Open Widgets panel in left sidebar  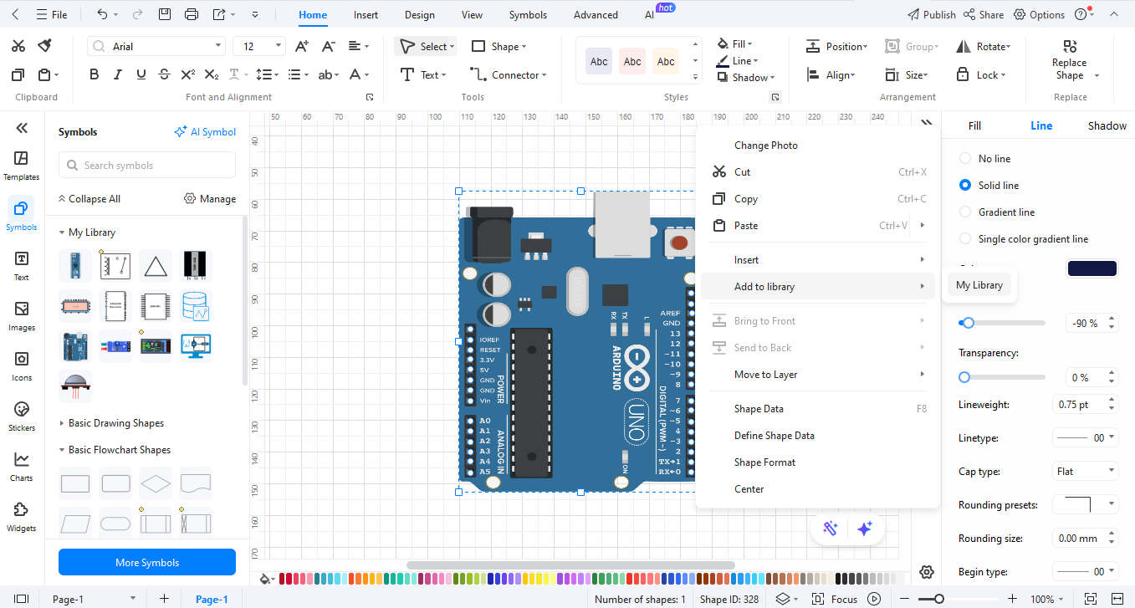click(22, 517)
